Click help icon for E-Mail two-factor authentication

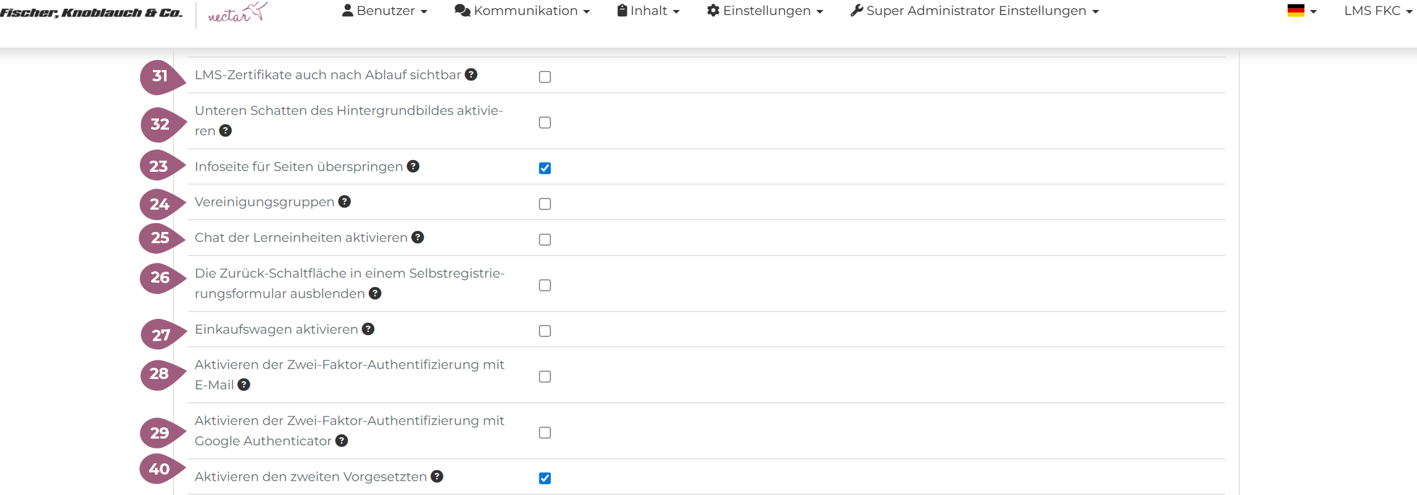[244, 385]
